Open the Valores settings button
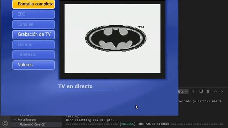The width and height of the screenshot is (228, 128). click(33, 65)
